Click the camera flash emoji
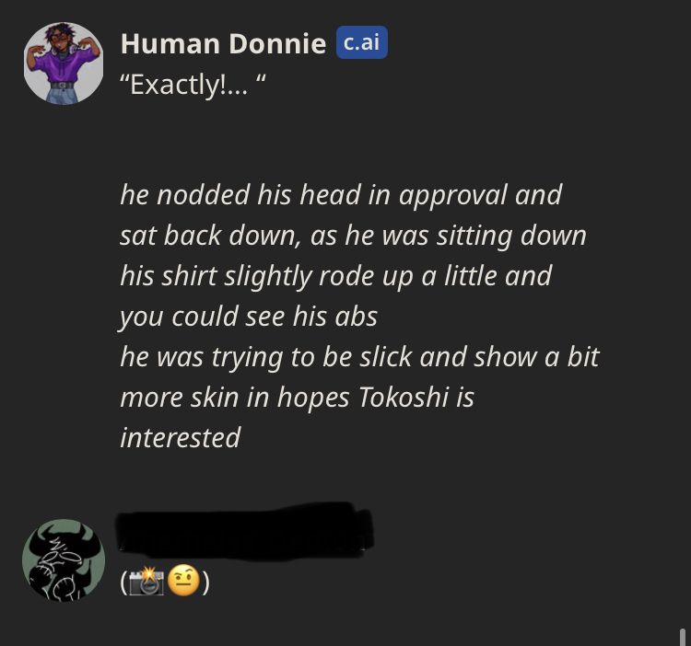Viewport: 691px width, 646px height. coord(146,582)
